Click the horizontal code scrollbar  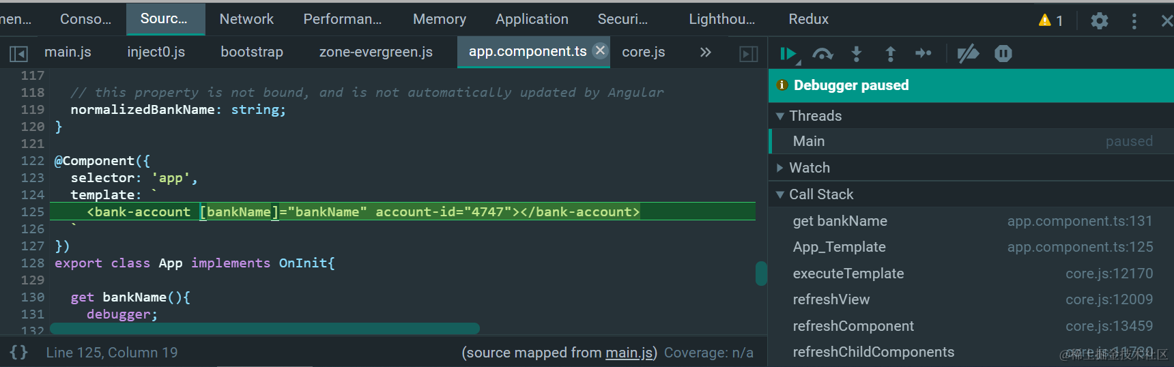coord(265,329)
